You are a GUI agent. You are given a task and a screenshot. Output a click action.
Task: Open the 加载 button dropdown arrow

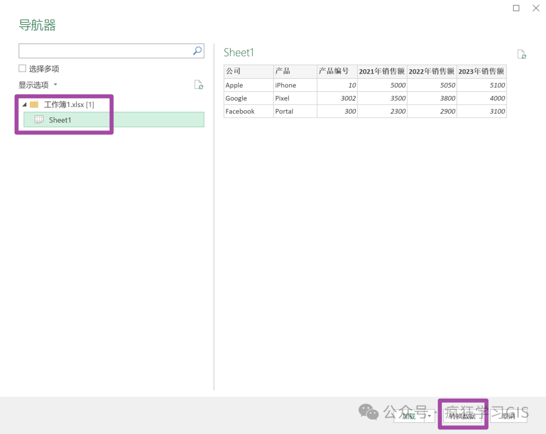click(430, 416)
